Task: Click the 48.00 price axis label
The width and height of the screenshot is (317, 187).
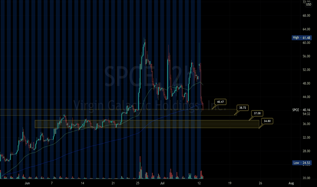Action: pos(306,83)
